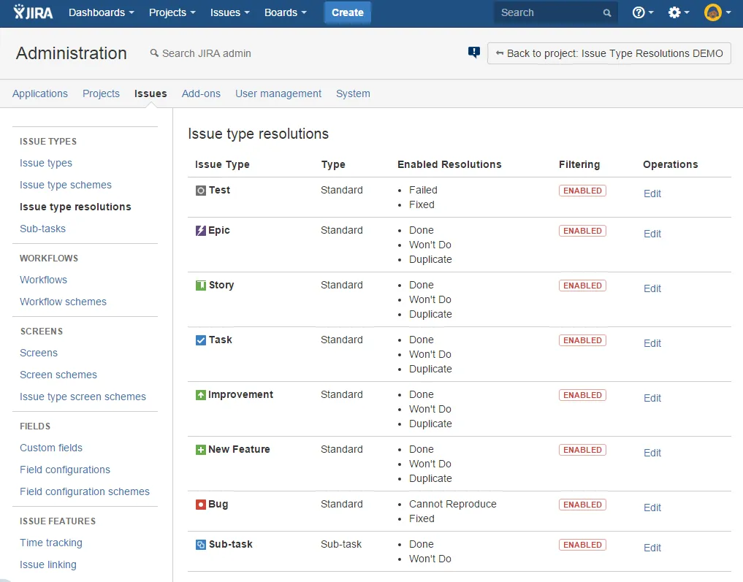Open the help question mark menu

(x=643, y=12)
